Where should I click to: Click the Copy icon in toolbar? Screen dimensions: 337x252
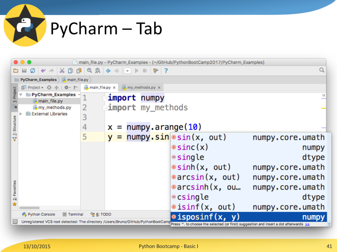coord(70,71)
